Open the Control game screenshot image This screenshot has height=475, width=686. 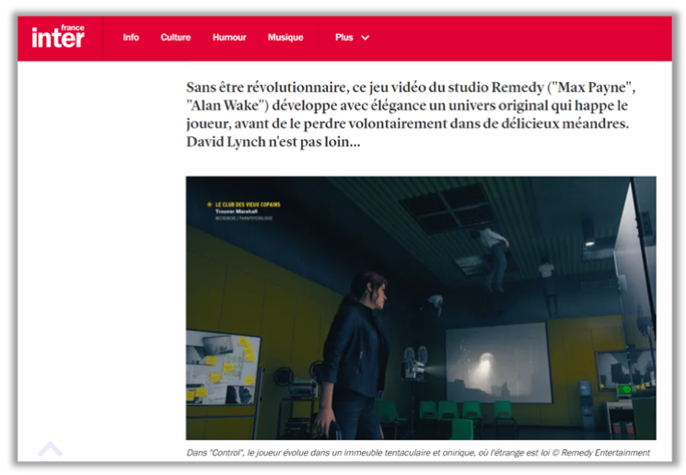point(421,307)
